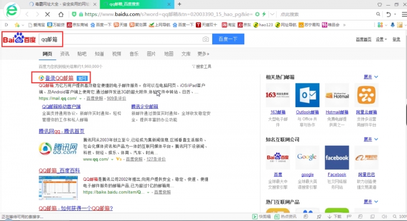Select the 知道 search tab
This screenshot has height=221, width=407.
(x=99, y=54)
